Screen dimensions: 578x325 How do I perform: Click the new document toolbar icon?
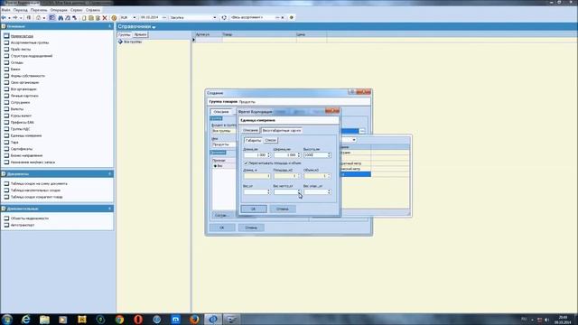[x=84, y=18]
